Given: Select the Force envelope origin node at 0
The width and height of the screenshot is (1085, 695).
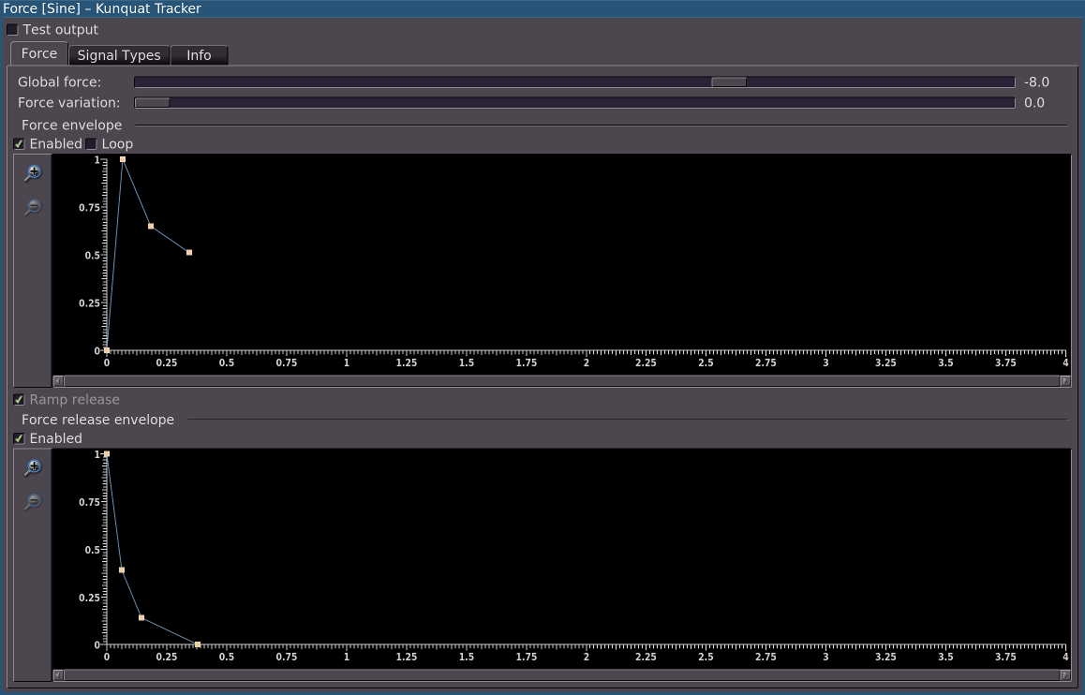Looking at the screenshot, I should (107, 350).
